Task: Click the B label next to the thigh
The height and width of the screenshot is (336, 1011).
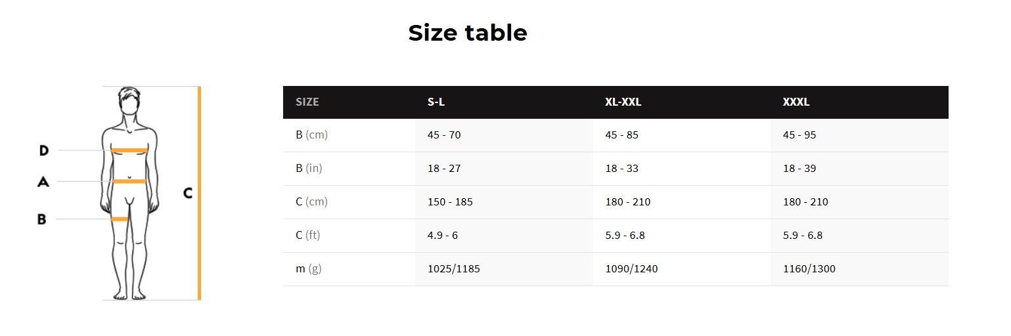Action: pyautogui.click(x=41, y=219)
